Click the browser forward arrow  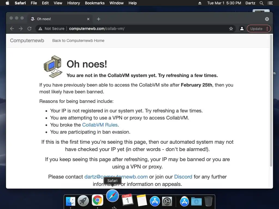[21, 29]
